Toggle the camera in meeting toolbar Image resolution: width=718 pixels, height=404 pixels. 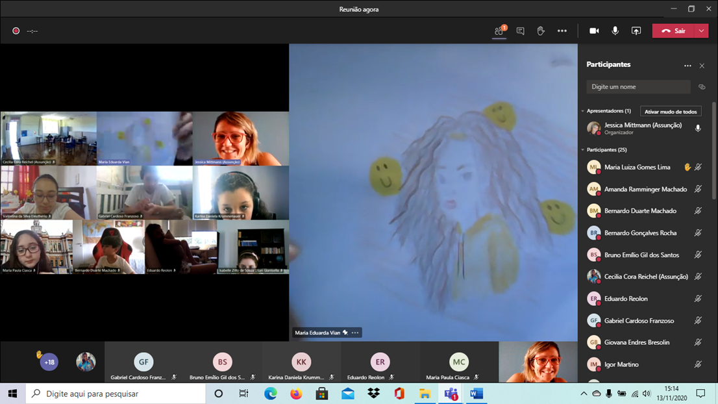point(594,31)
